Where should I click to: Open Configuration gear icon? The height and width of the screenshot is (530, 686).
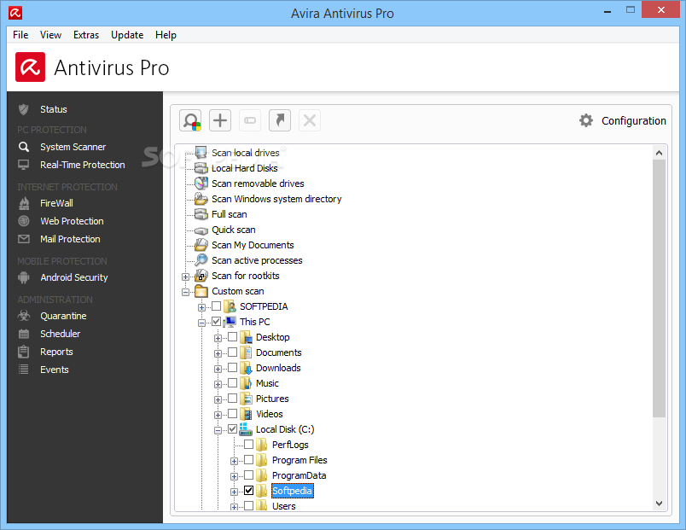(586, 120)
